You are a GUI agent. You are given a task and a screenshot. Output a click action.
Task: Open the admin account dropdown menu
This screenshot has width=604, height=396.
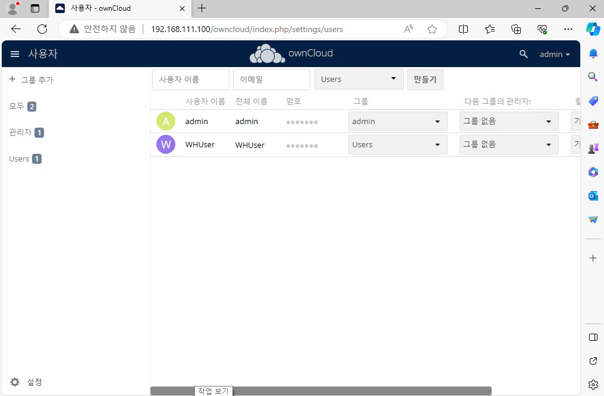[554, 54]
